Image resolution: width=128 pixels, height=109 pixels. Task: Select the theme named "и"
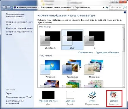point(94,40)
